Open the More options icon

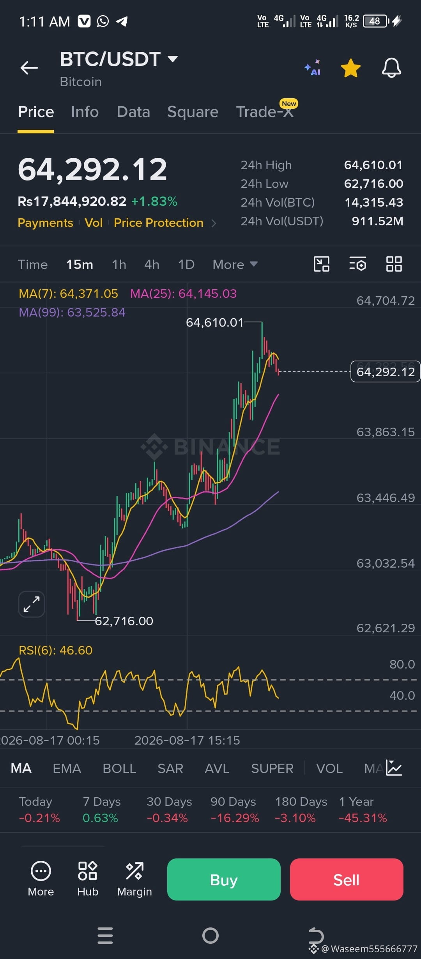tap(41, 879)
